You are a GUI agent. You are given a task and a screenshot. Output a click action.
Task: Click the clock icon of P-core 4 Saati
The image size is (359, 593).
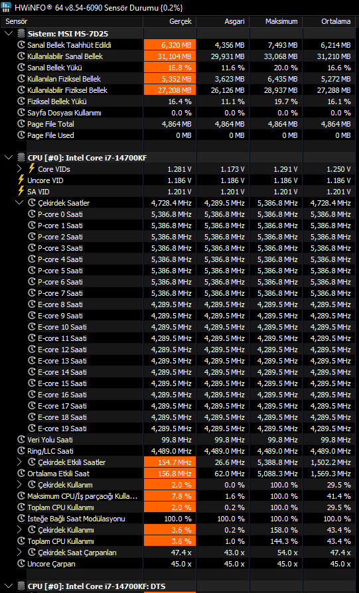pos(32,259)
